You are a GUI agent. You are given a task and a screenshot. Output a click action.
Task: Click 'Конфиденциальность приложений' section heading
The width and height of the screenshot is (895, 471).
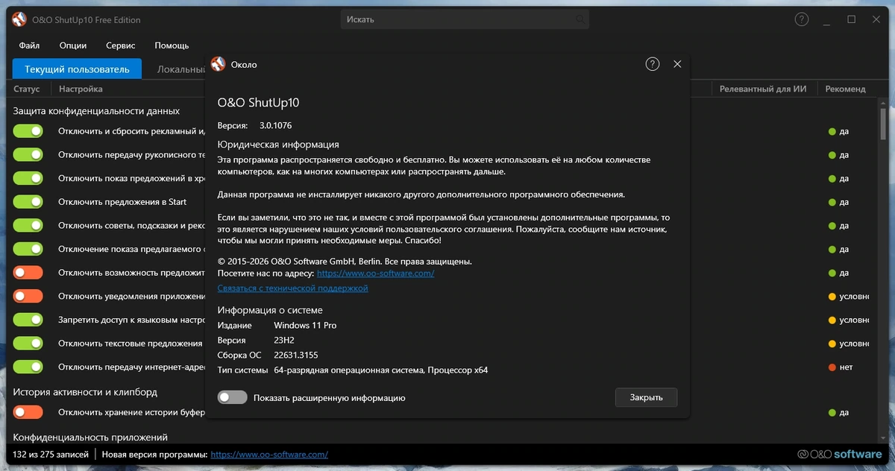[x=90, y=437]
